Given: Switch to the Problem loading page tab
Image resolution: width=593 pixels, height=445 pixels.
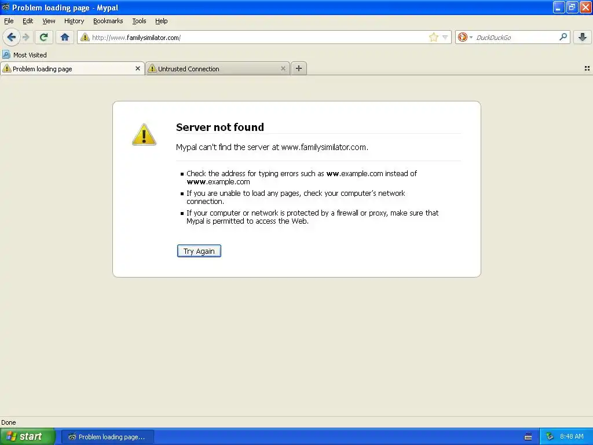Looking at the screenshot, I should (x=72, y=68).
